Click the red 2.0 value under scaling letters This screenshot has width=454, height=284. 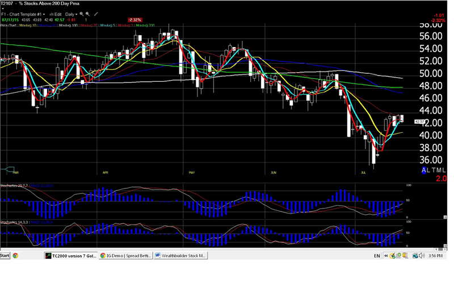tap(442, 178)
